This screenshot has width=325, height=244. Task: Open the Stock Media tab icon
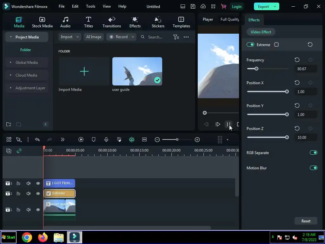42,19
